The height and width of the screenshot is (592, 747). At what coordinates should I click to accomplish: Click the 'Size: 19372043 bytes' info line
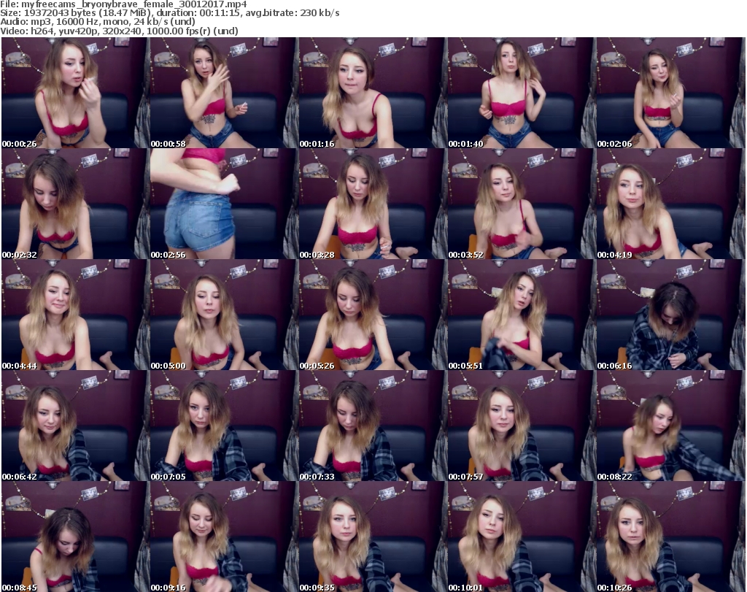(170, 13)
